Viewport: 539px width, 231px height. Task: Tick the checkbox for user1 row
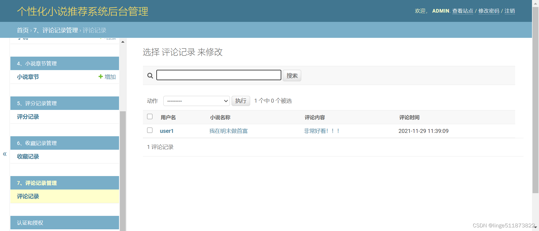150,130
